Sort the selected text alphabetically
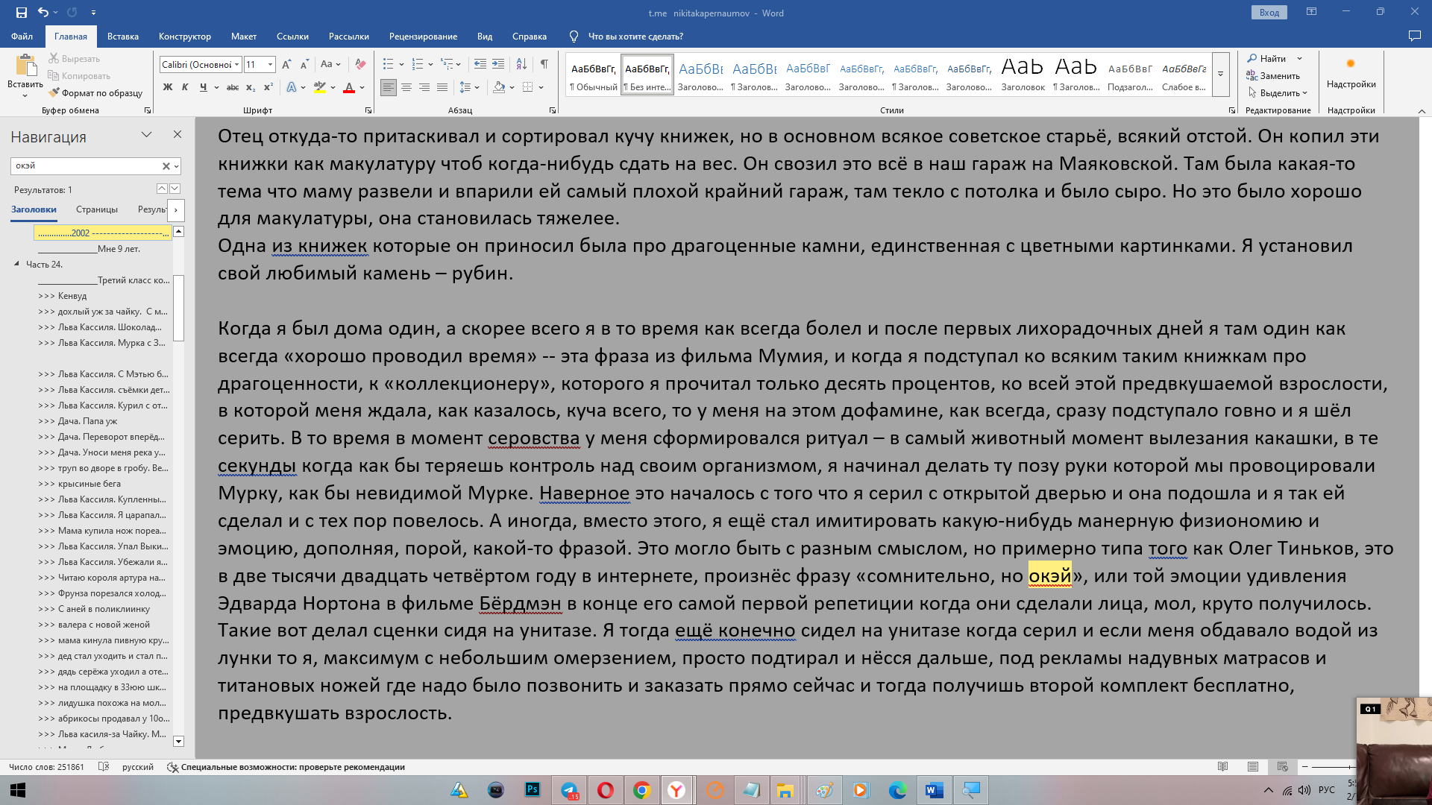This screenshot has height=805, width=1432. (521, 64)
